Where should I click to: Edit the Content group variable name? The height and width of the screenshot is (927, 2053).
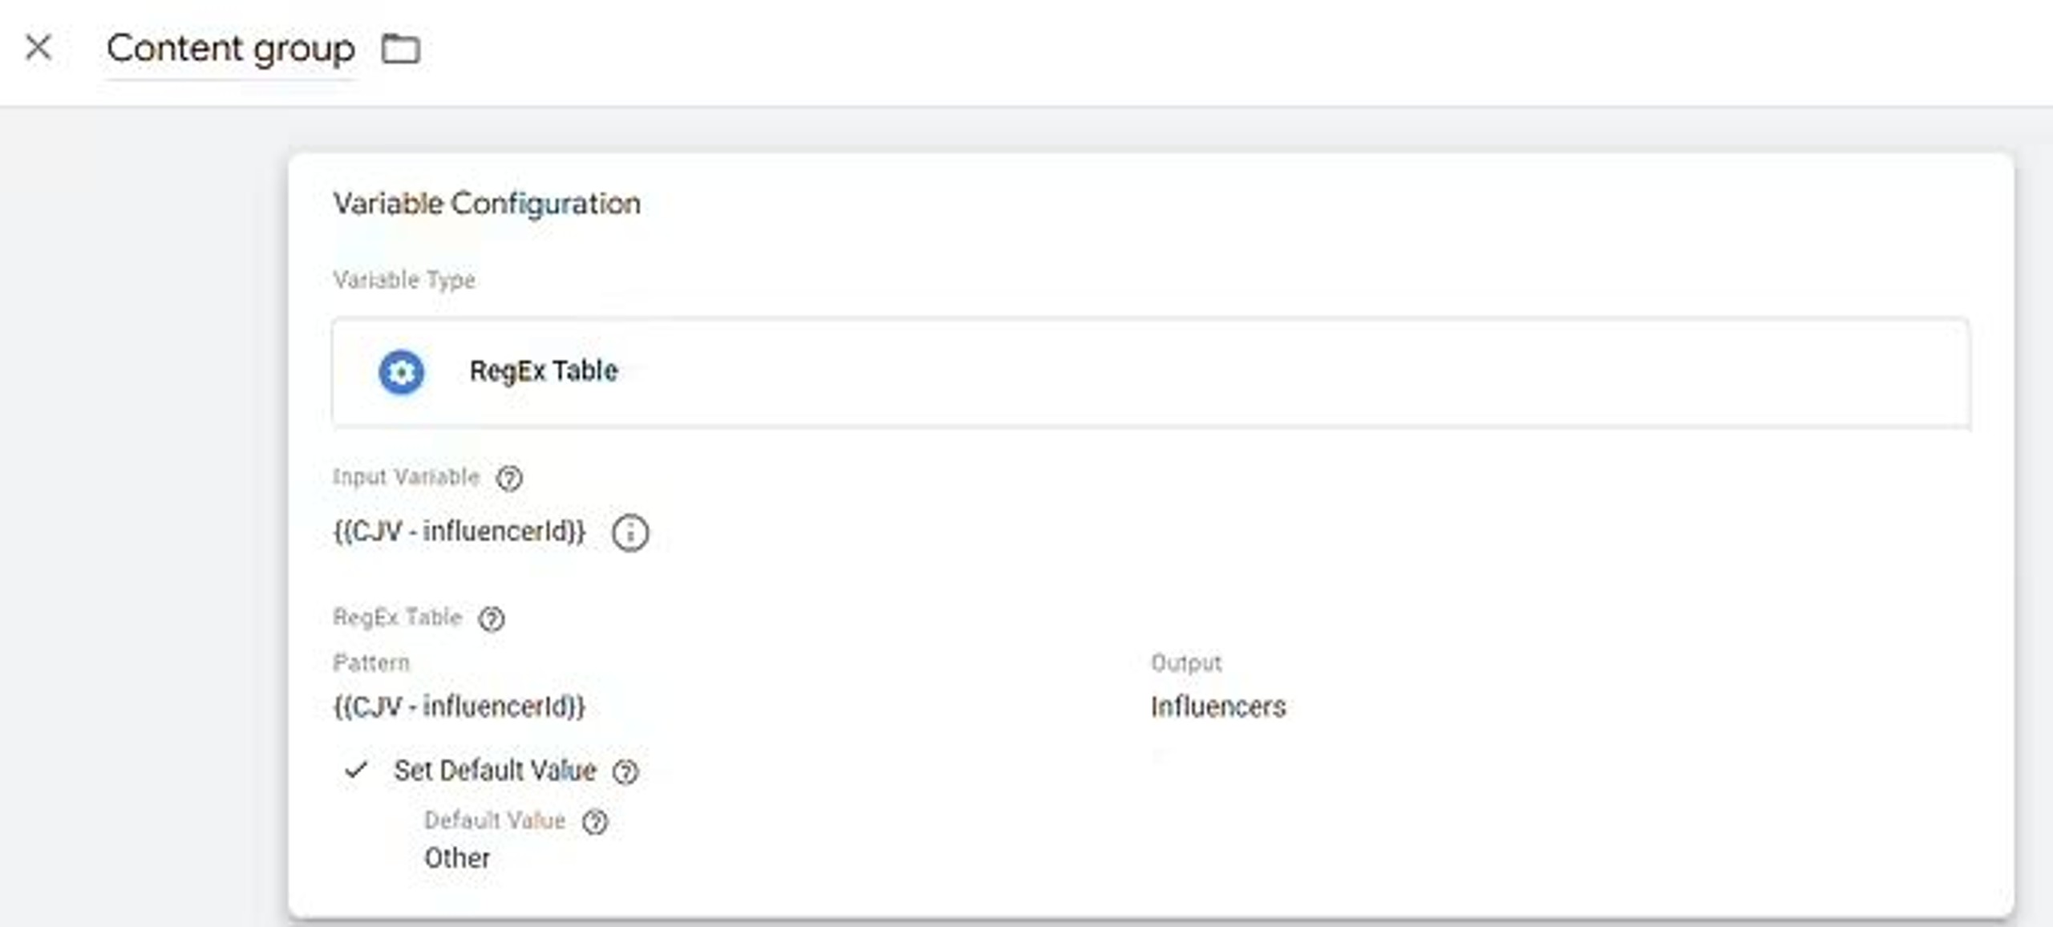(x=230, y=49)
